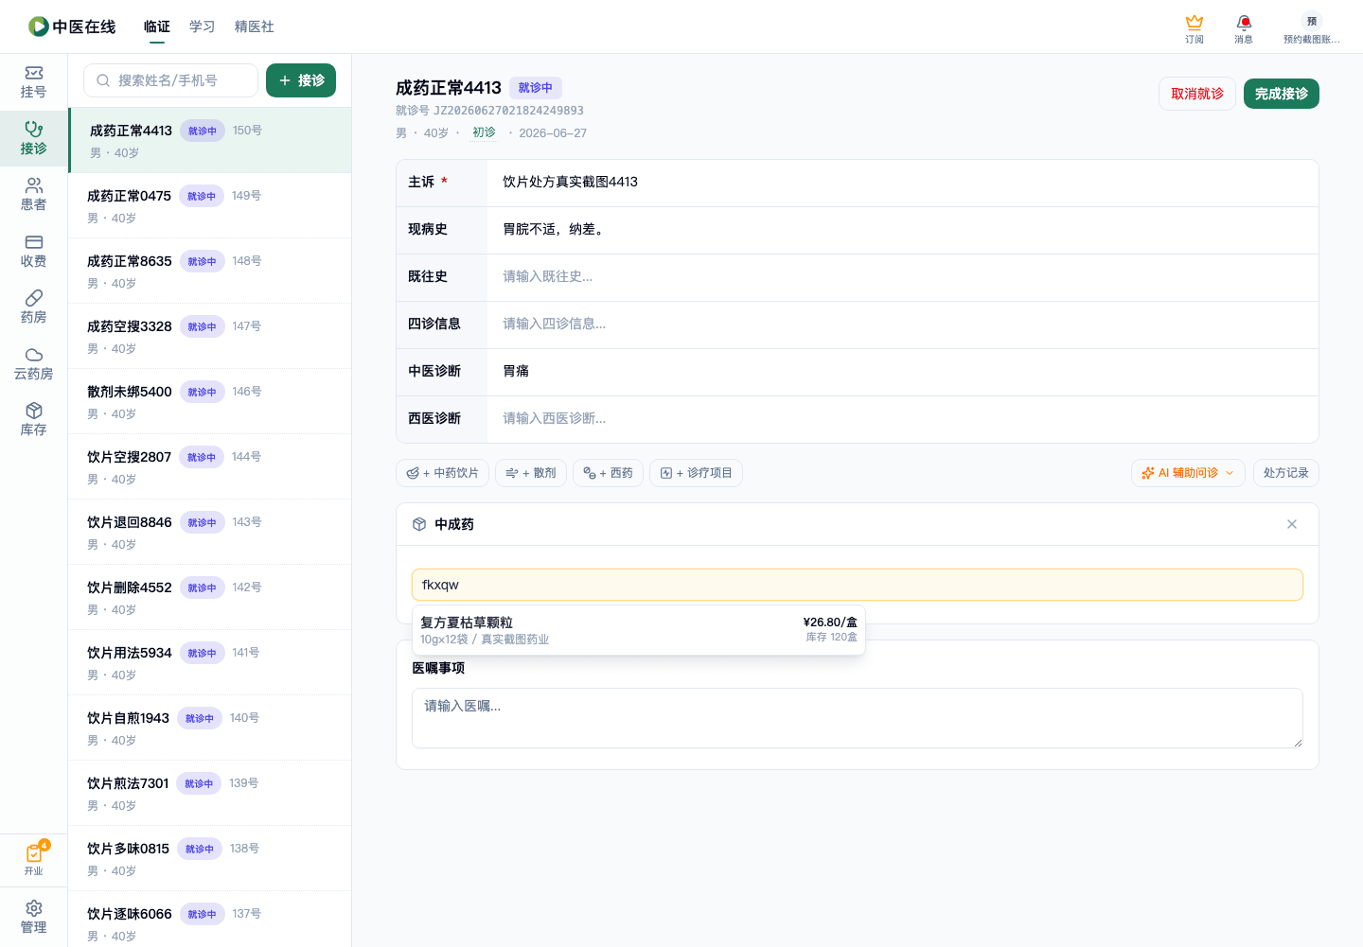Click the 主诉 field value

coord(903,183)
